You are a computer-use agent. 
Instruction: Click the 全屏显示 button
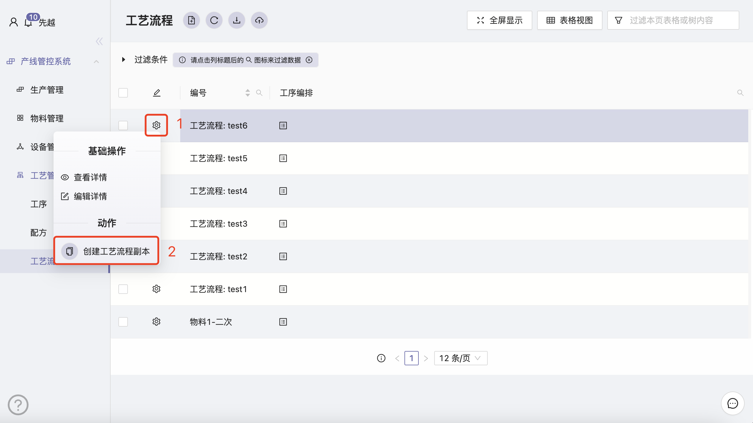click(499, 20)
